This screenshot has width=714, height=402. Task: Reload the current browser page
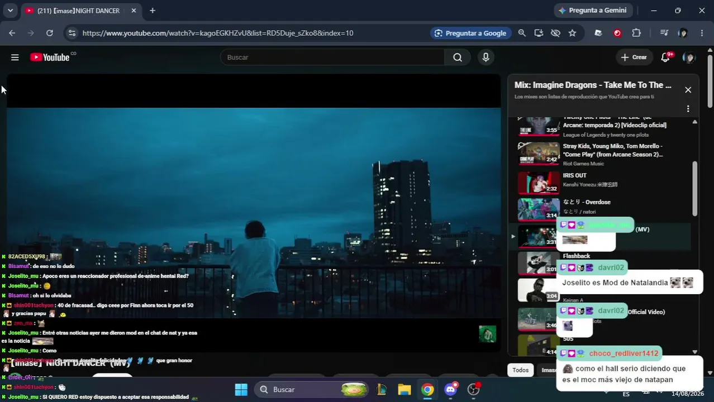(x=50, y=33)
